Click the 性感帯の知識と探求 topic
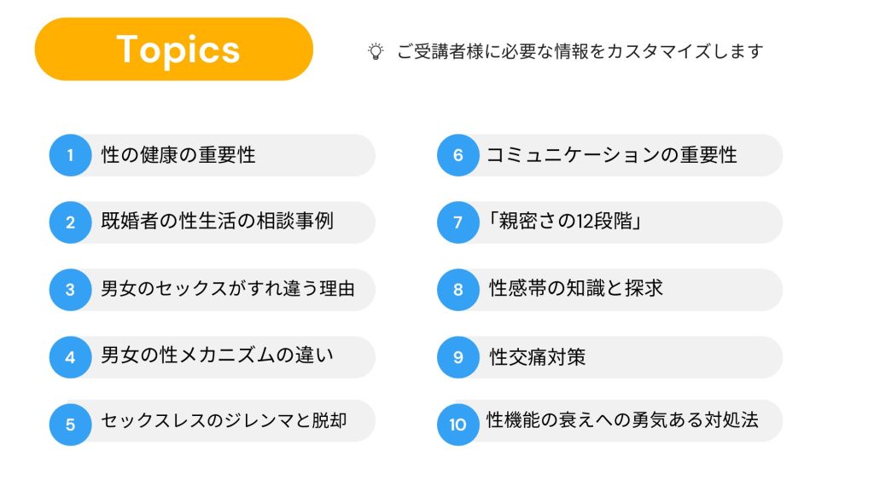874x491 pixels. (x=576, y=289)
